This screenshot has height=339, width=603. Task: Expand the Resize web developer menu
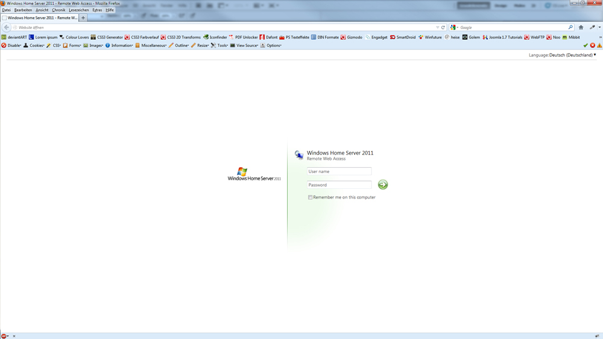click(x=200, y=45)
